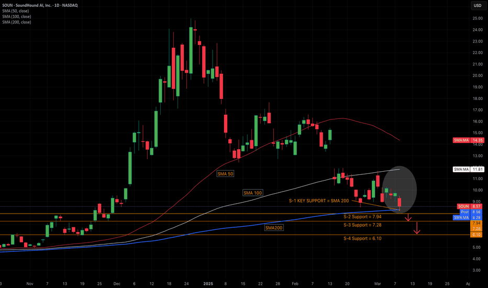This screenshot has height=288, width=488.
Task: Click the 20.00 price axis value
Action: tap(478, 75)
